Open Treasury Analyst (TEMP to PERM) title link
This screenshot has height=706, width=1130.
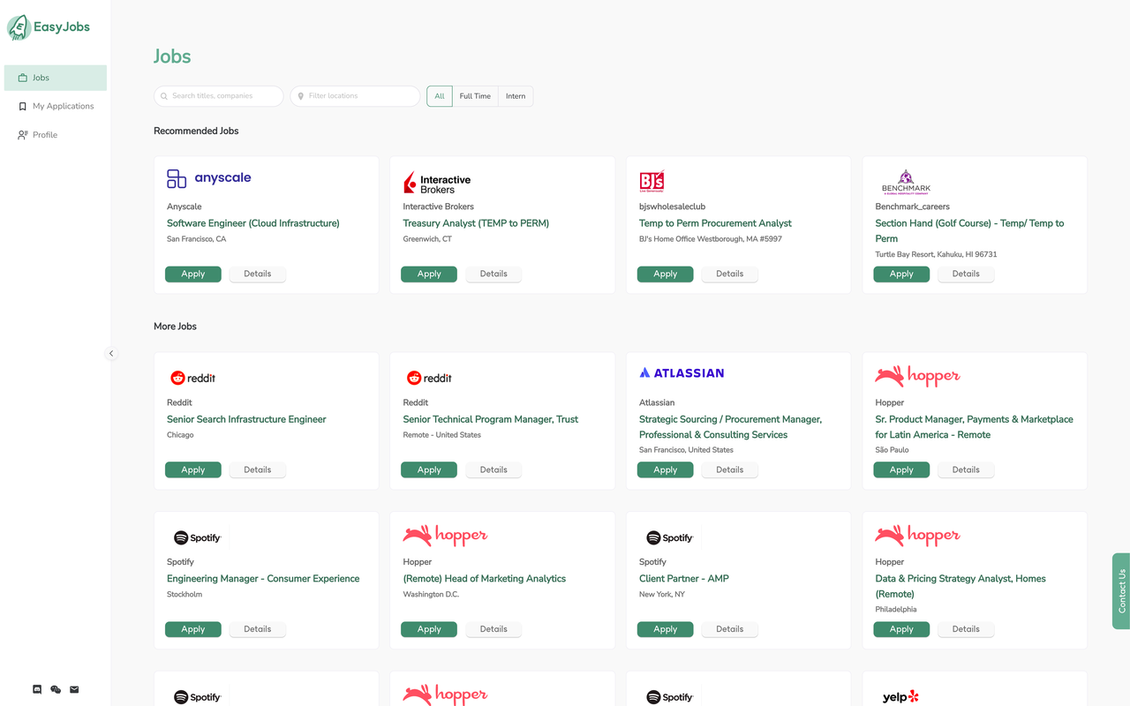[x=476, y=223]
